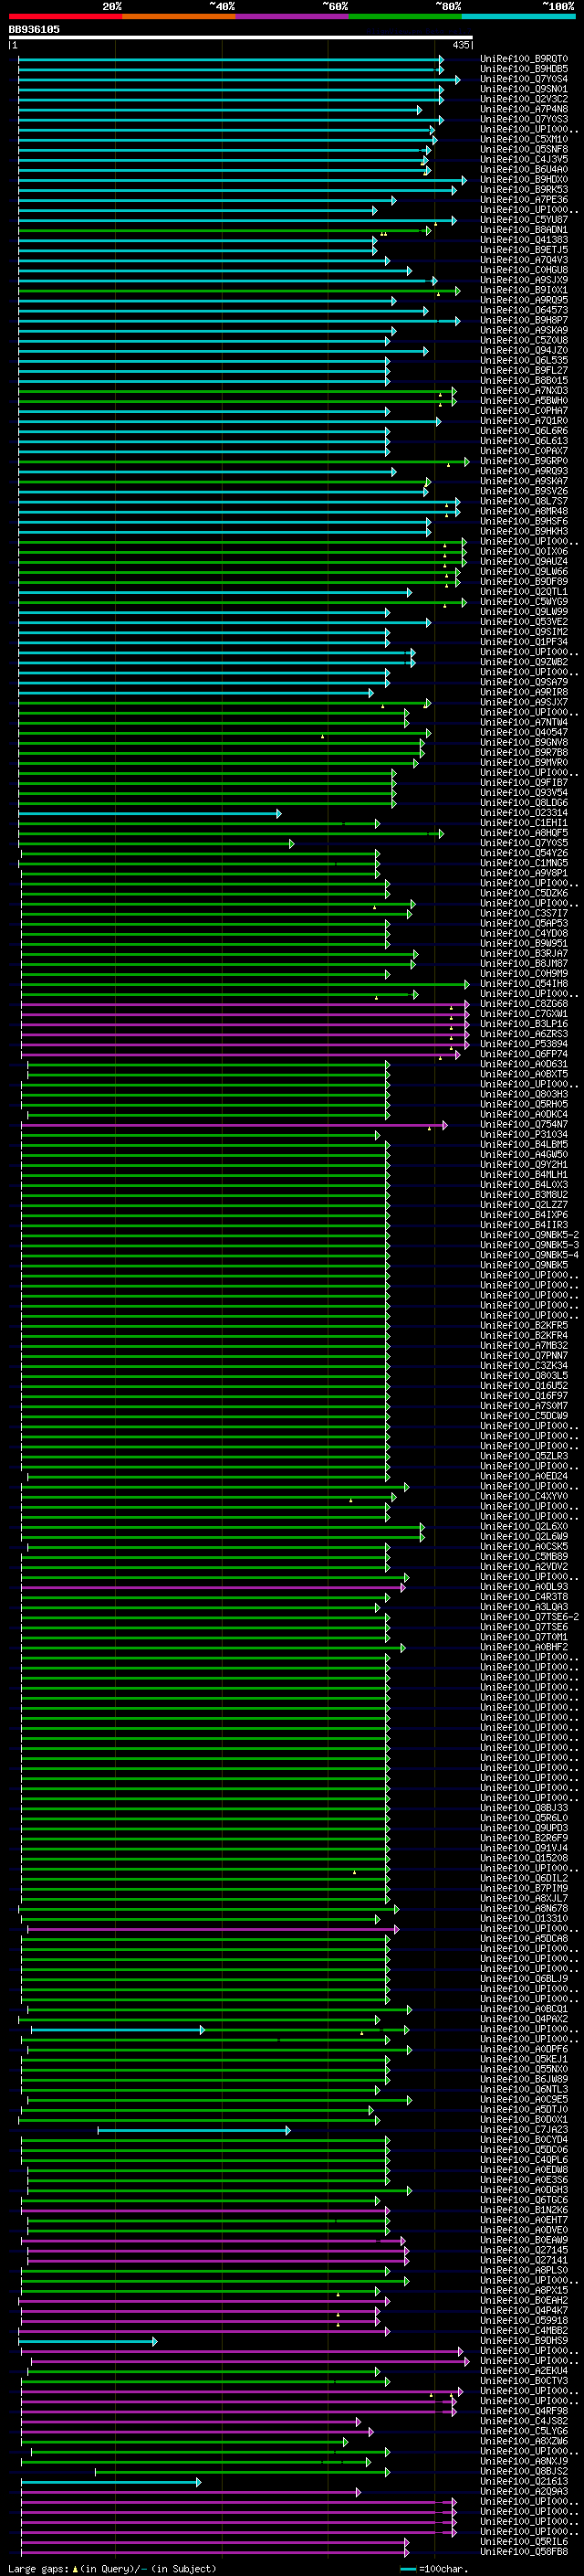Open hit UniRef100_A7P4N8

[x=524, y=109]
